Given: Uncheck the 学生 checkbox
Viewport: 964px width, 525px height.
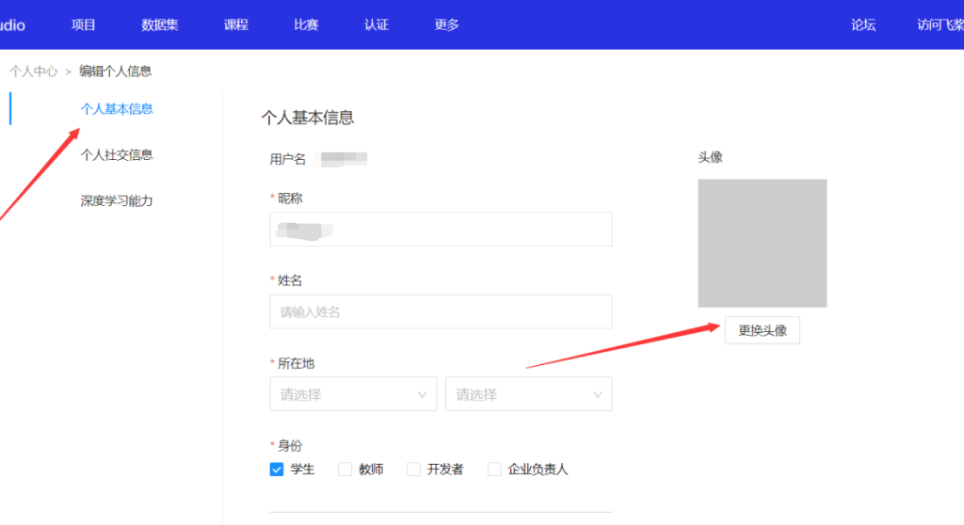Looking at the screenshot, I should tap(277, 469).
